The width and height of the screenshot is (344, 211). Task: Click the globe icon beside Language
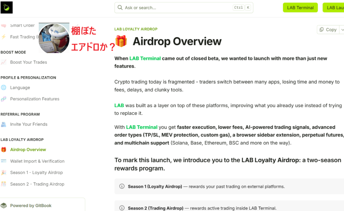click(x=4, y=87)
